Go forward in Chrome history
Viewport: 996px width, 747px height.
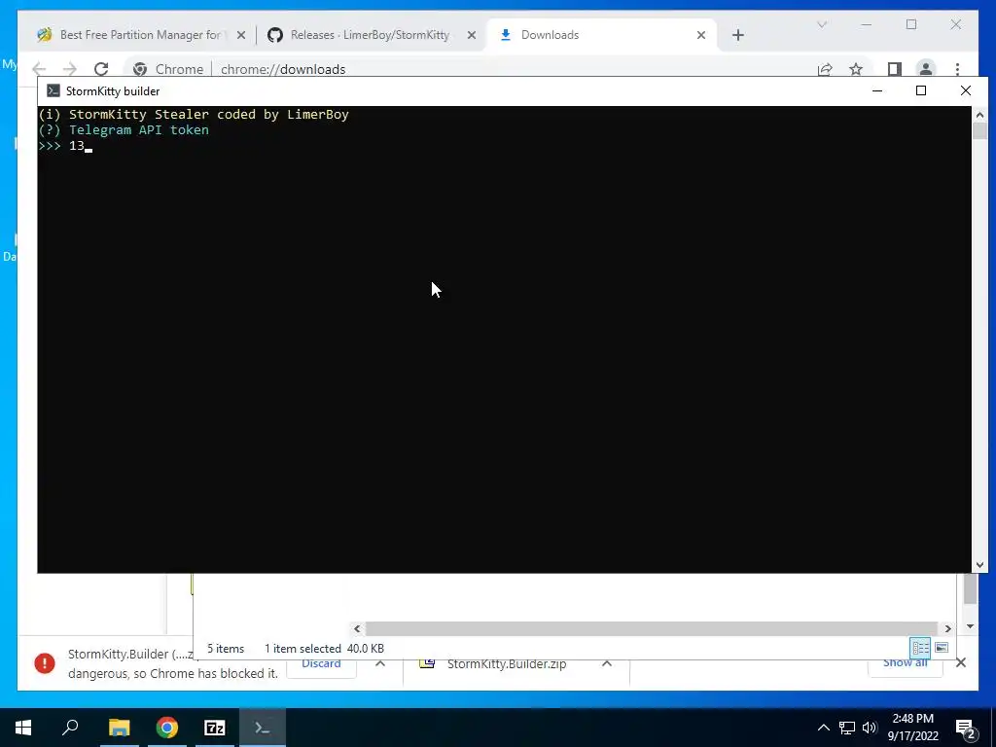click(x=70, y=69)
